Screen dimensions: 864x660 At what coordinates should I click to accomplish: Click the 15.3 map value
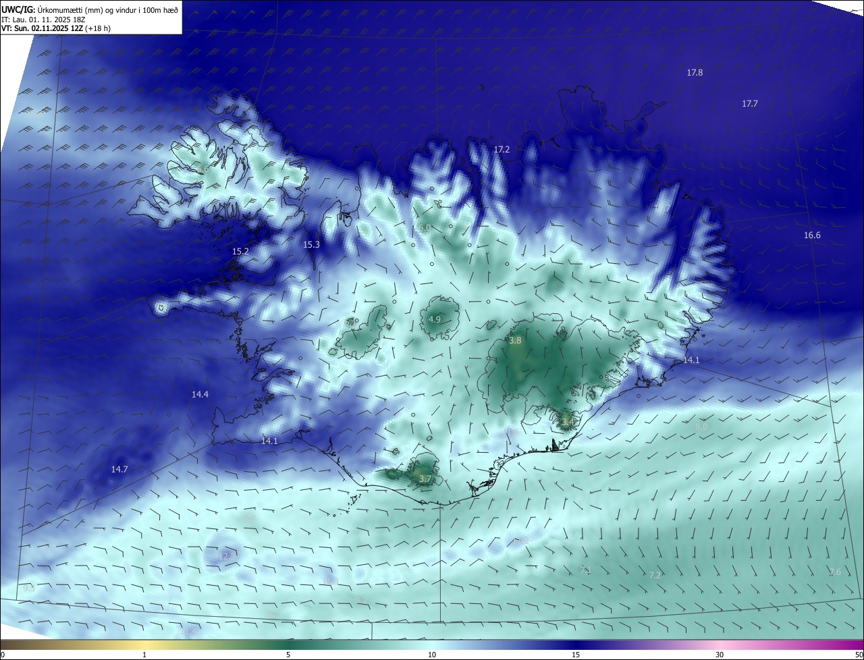[x=311, y=244]
